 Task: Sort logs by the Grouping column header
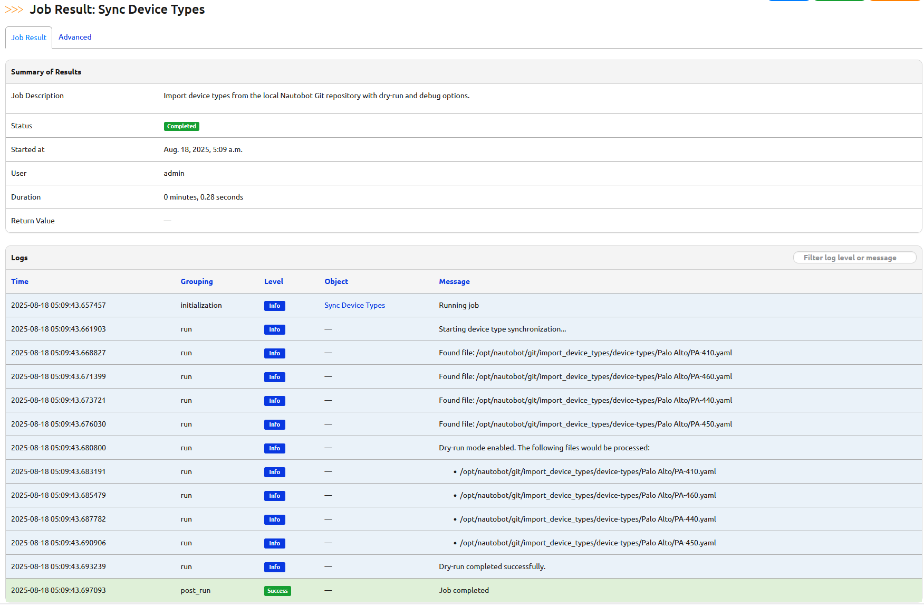[197, 281]
